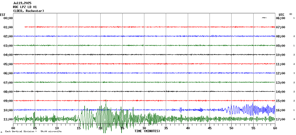Click the 10:00 label in the UTC column

click(281, 55)
